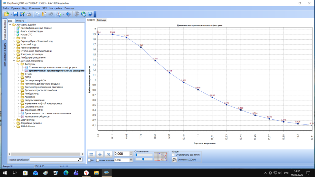This screenshot has height=177, width=315.
Task: Toggle the 'относительно' checkbox
Action: tap(98, 160)
